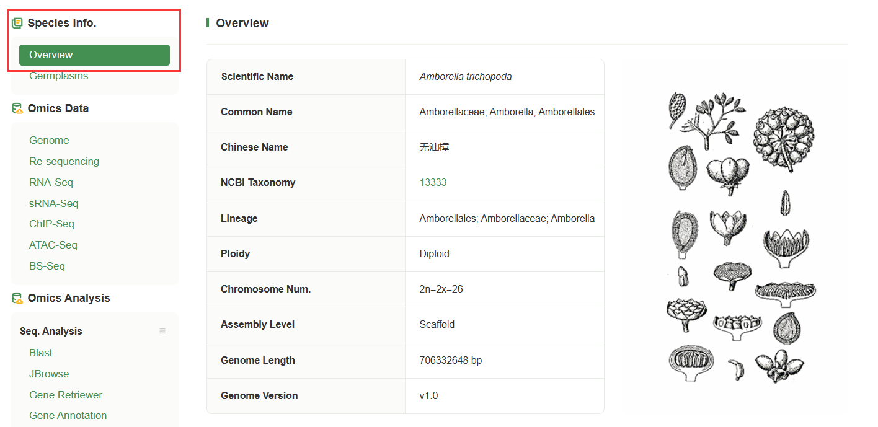This screenshot has width=878, height=427.
Task: Open the Germplasms page
Action: click(x=58, y=76)
